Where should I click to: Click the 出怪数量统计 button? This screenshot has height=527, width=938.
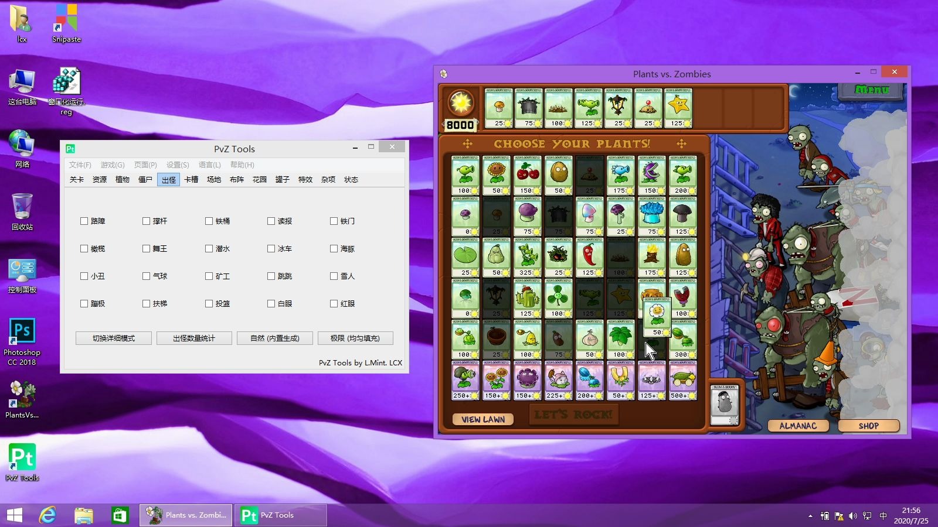point(194,338)
